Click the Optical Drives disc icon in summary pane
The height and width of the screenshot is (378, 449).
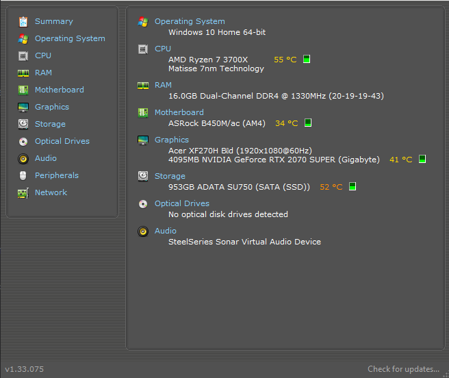[x=143, y=204]
